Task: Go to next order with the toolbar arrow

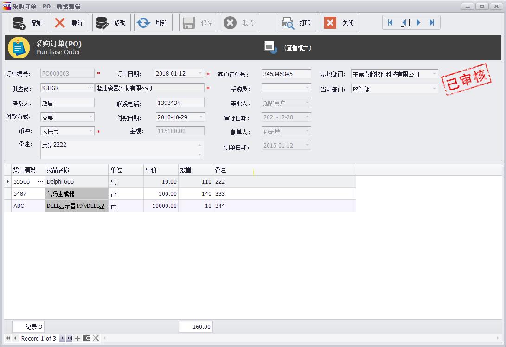Action: coord(419,23)
